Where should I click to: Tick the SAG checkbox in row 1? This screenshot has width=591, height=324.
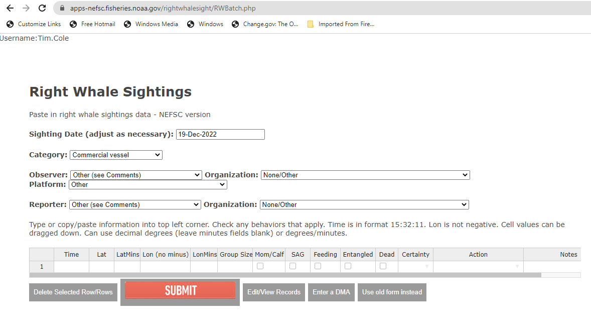coord(292,266)
